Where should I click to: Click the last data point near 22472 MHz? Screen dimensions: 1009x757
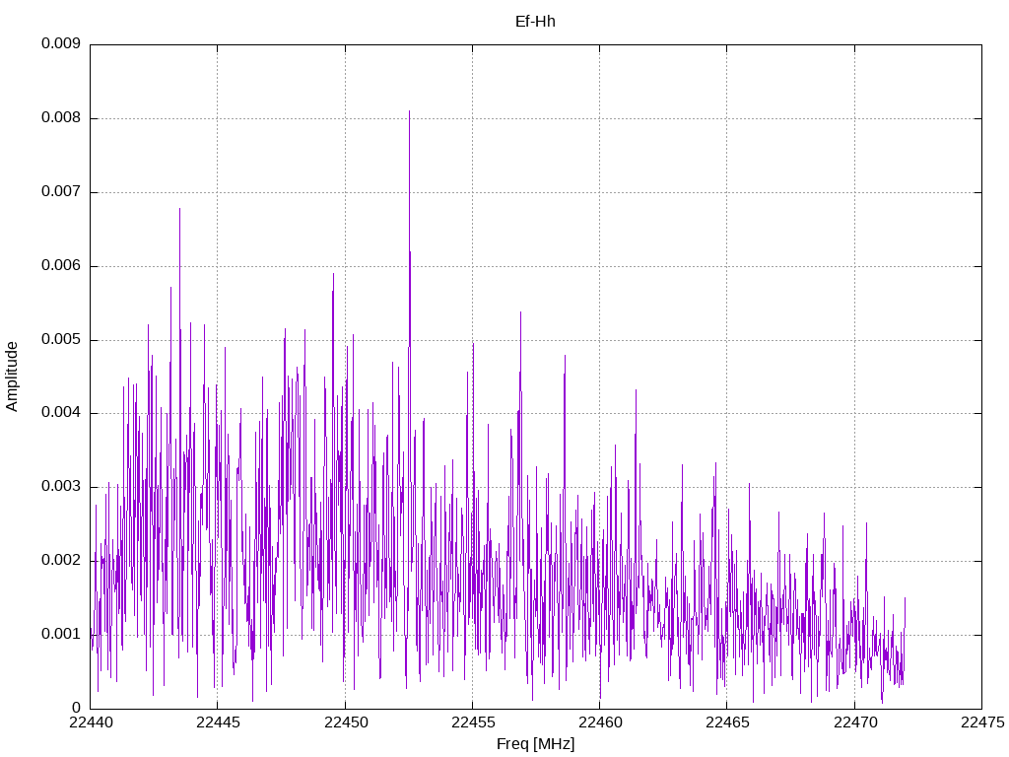905,598
